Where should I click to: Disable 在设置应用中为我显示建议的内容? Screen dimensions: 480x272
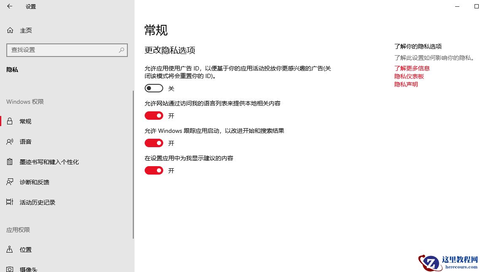pos(154,170)
